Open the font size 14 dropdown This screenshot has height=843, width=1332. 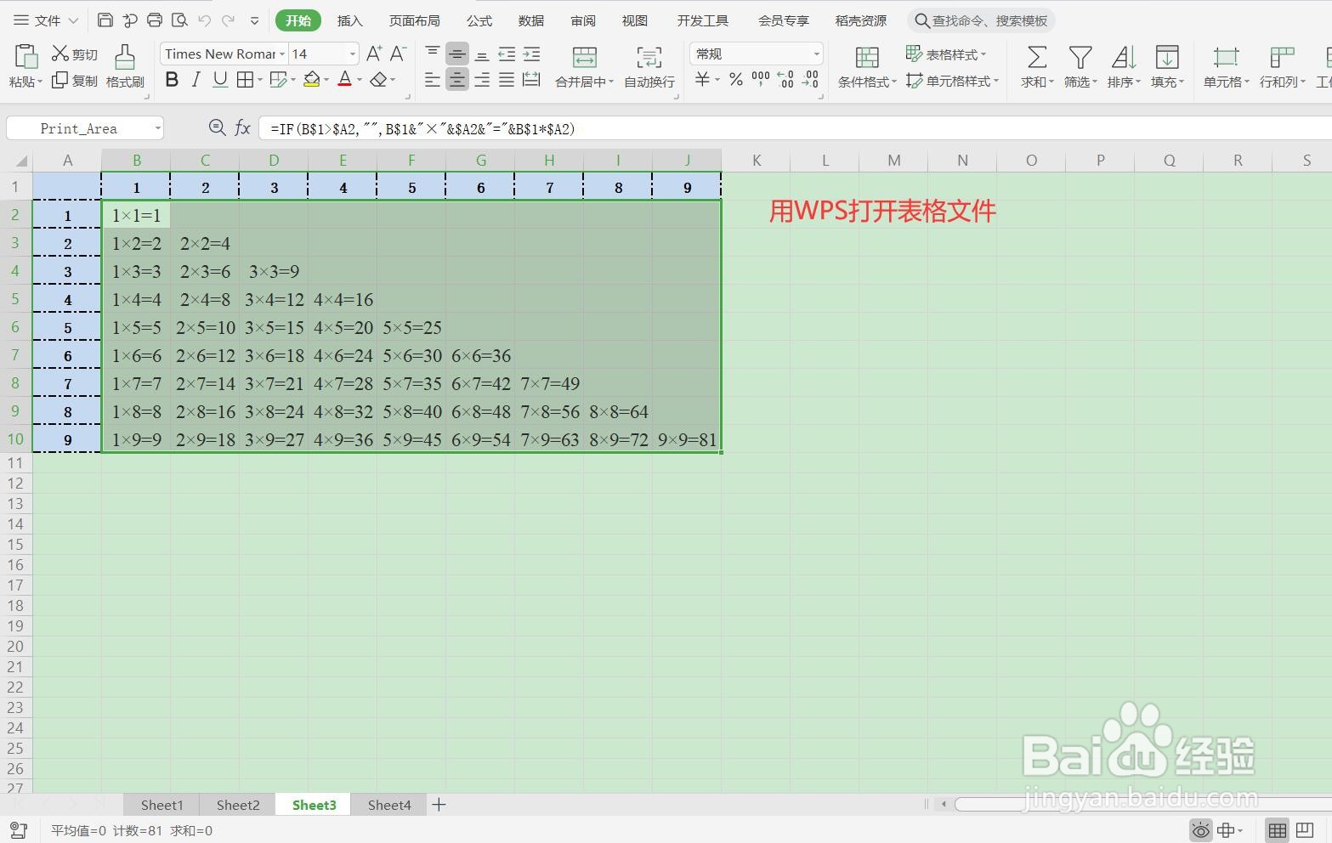(x=352, y=54)
